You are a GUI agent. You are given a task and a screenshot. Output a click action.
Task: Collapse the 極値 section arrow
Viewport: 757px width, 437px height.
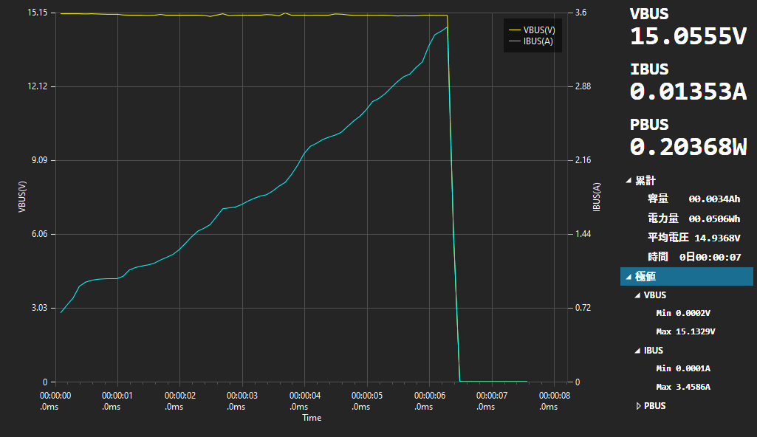[628, 277]
